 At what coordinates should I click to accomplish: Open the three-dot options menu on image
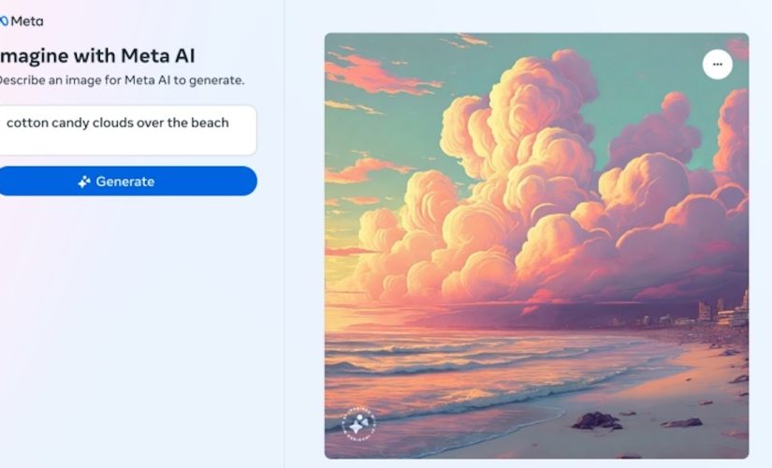(x=718, y=64)
